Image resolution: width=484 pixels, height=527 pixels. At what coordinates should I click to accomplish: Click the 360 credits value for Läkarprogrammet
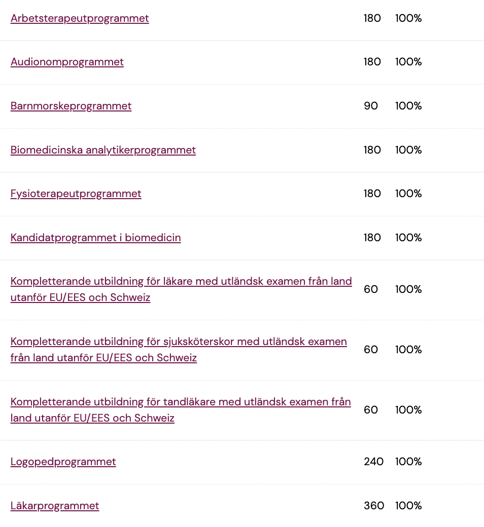tap(374, 506)
